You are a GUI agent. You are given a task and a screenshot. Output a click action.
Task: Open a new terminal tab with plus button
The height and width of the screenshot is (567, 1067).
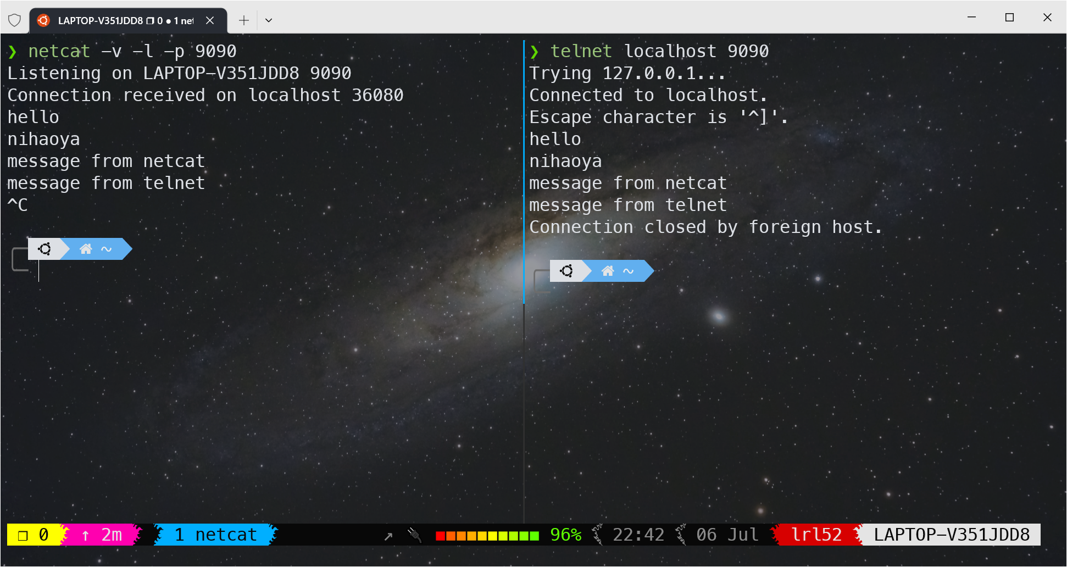244,20
